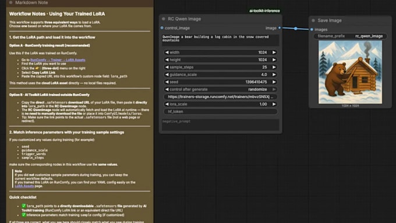
Task: Increase width with the right arrow
Action: [274, 52]
